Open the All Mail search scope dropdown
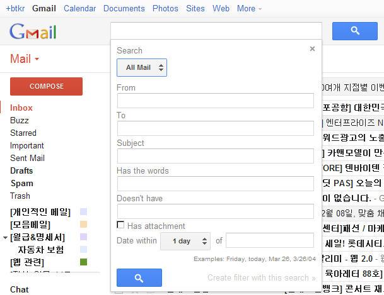Image resolution: width=384 pixels, height=295 pixels. 142,68
